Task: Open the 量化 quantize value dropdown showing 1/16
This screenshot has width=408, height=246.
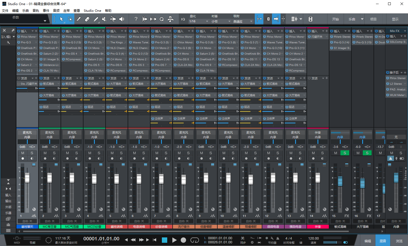Action: click(x=198, y=21)
